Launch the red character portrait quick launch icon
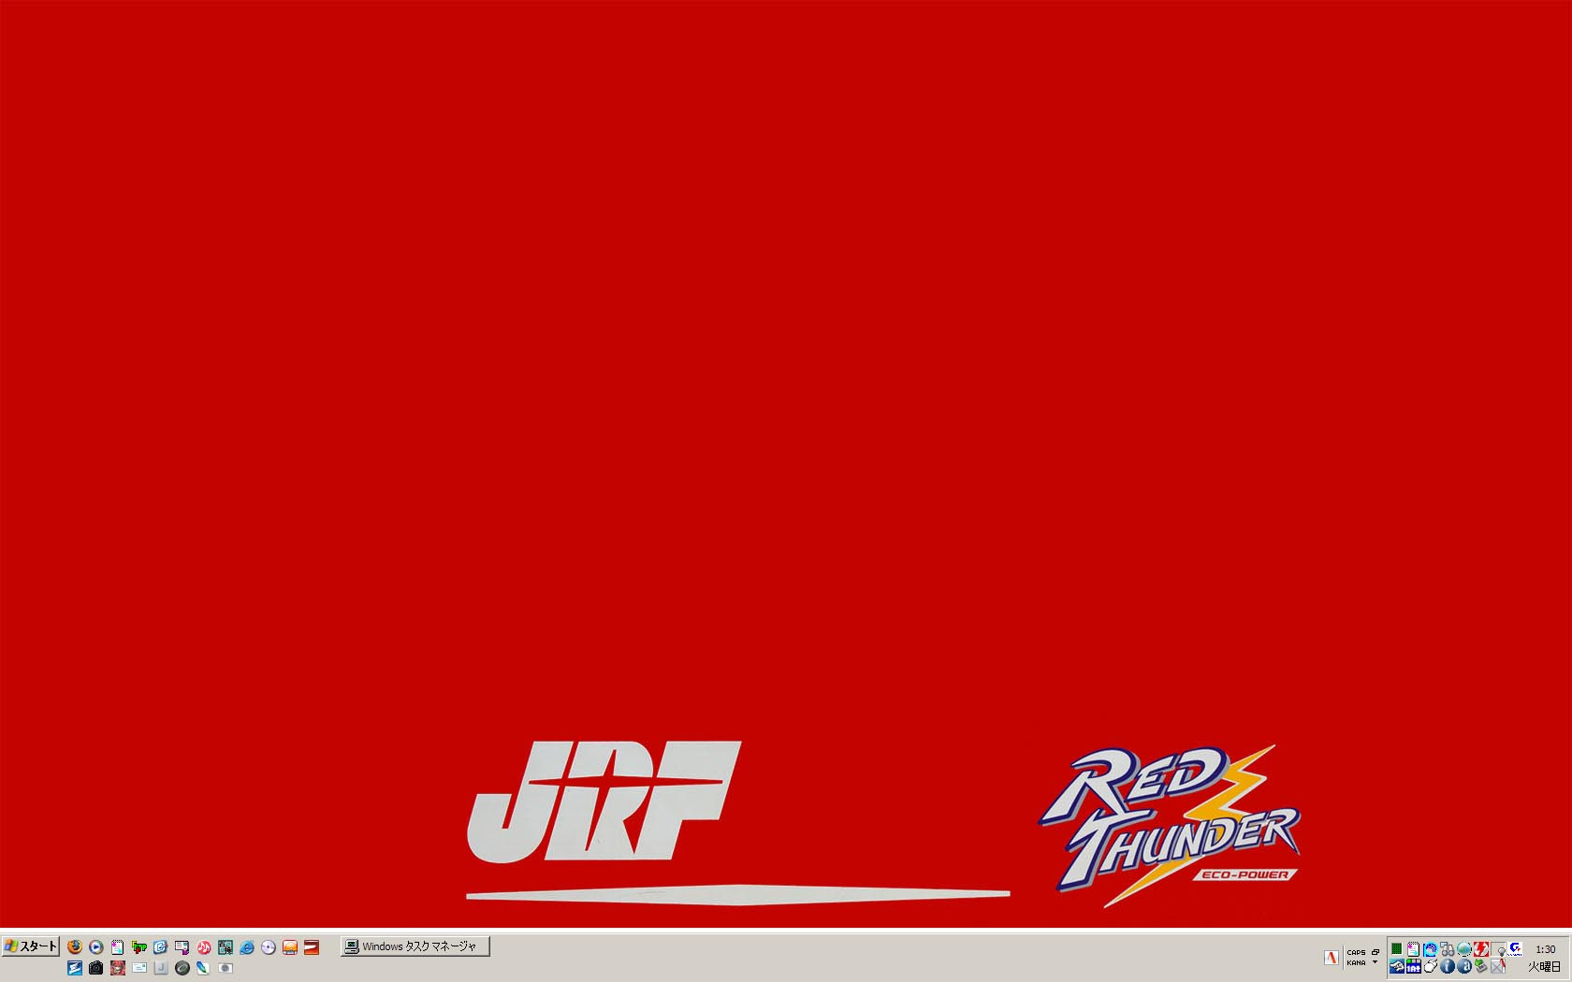 click(x=118, y=968)
